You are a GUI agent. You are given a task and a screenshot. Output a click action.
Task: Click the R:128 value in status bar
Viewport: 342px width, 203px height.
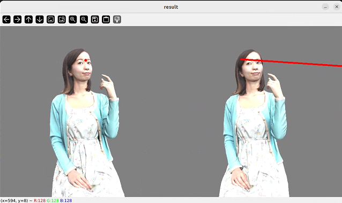click(x=40, y=200)
